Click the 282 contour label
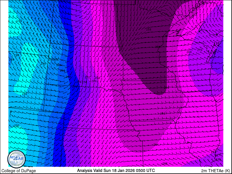 (x=63, y=70)
